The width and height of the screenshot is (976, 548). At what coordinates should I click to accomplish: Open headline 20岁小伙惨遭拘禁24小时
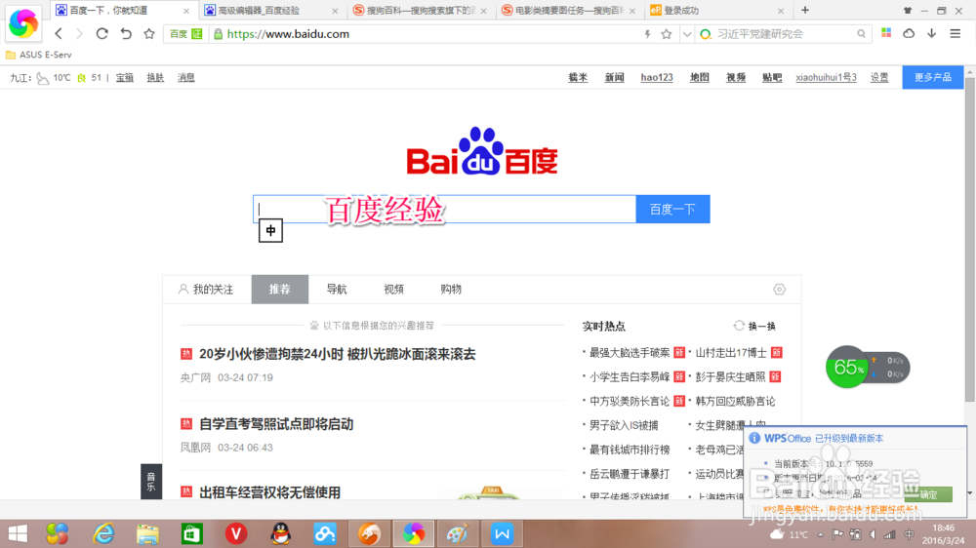pyautogui.click(x=338, y=354)
